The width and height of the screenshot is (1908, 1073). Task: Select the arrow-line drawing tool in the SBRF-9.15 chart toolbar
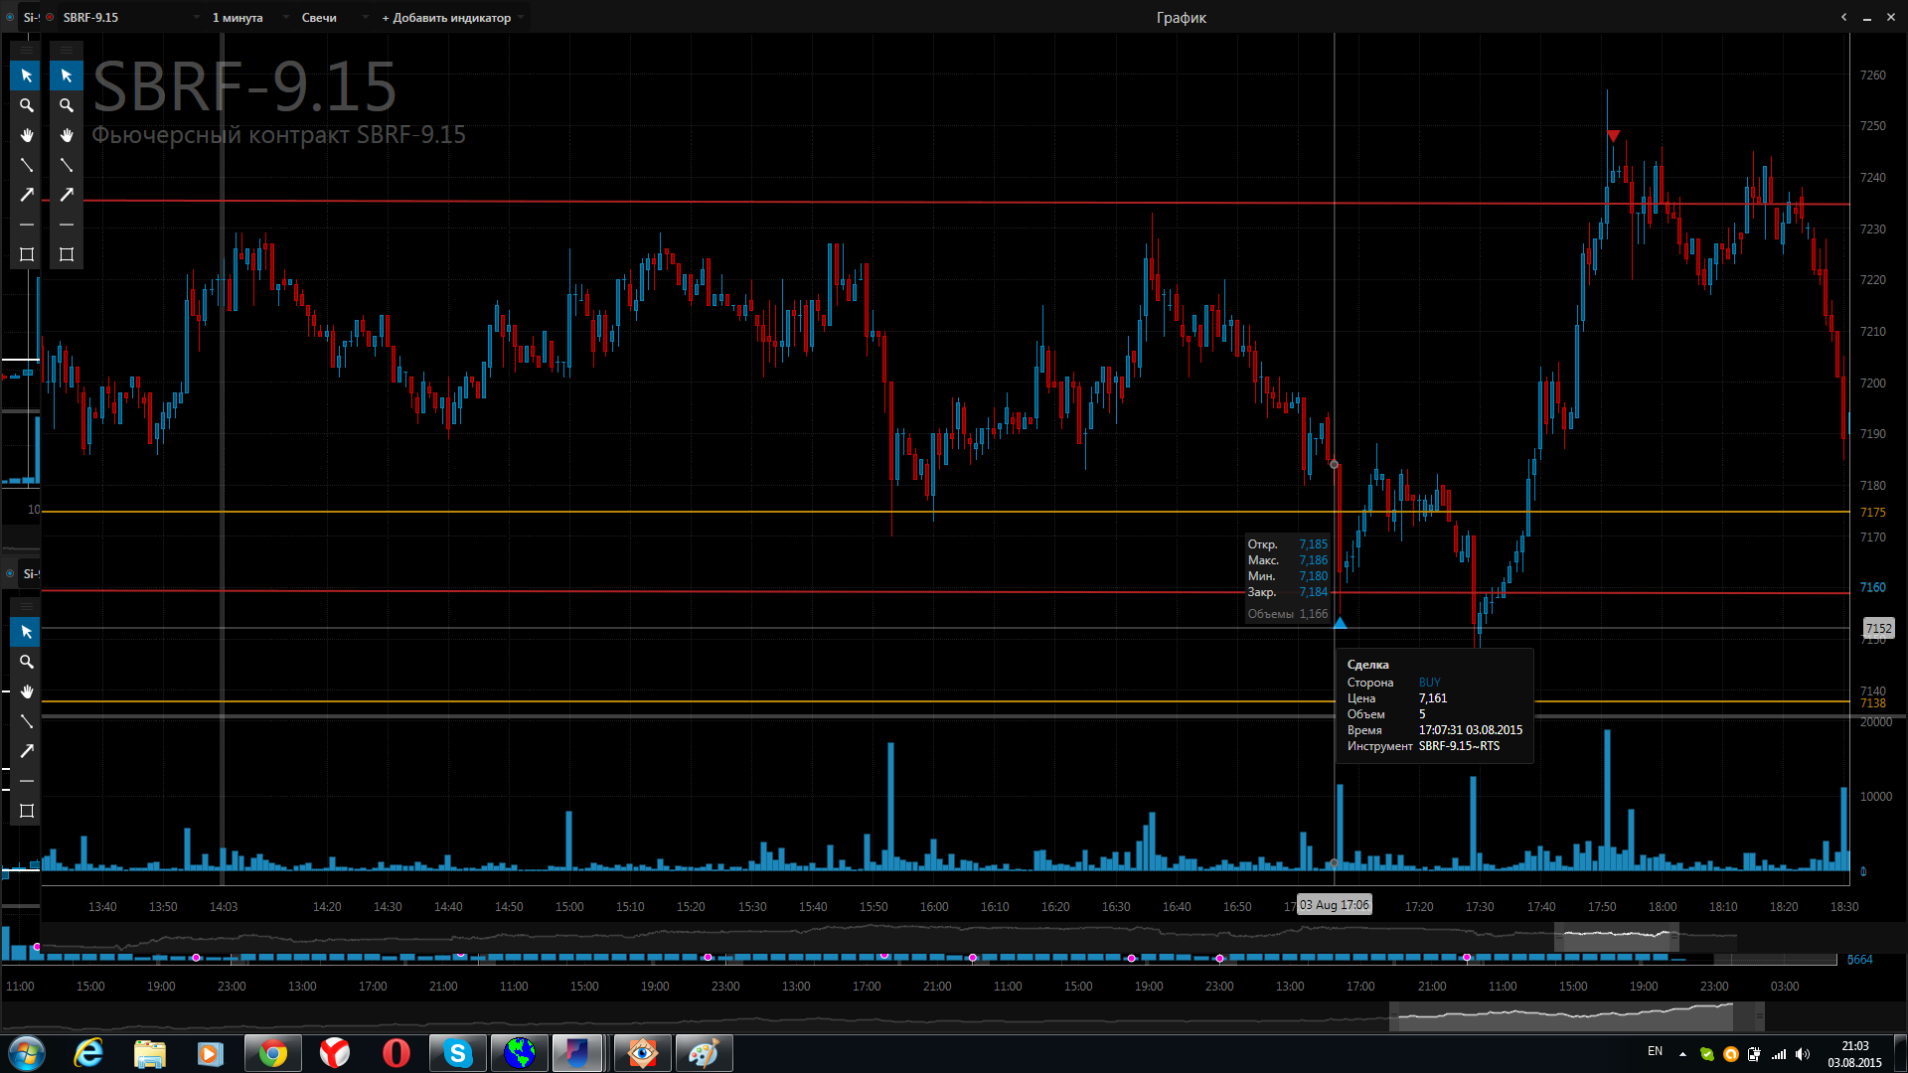tap(67, 195)
